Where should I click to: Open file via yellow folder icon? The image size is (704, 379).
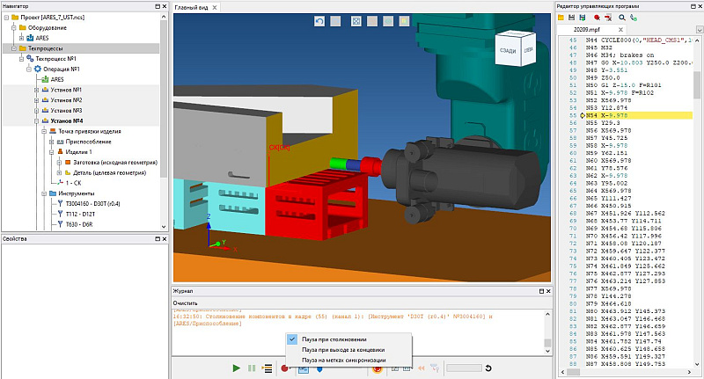(x=560, y=17)
